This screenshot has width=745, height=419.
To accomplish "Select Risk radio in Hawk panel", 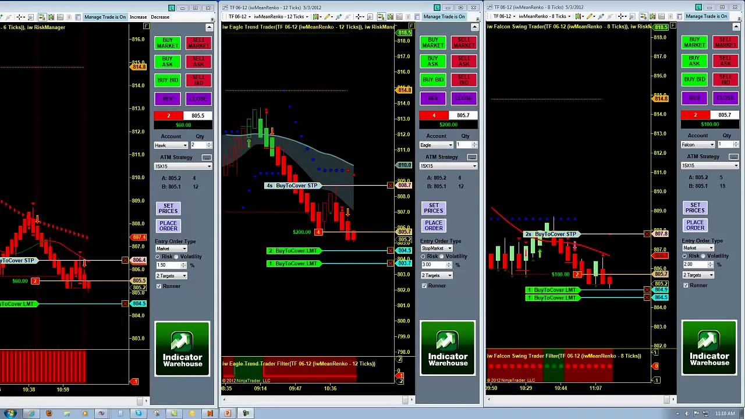I will click(x=158, y=257).
